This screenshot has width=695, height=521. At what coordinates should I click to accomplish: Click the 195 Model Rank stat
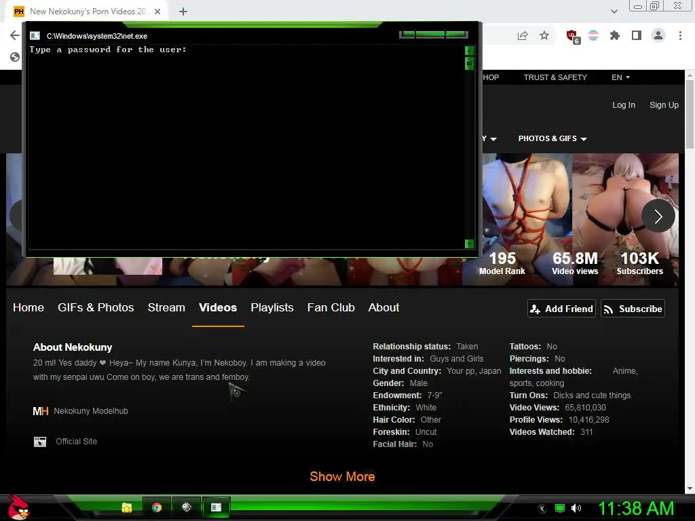pos(502,263)
